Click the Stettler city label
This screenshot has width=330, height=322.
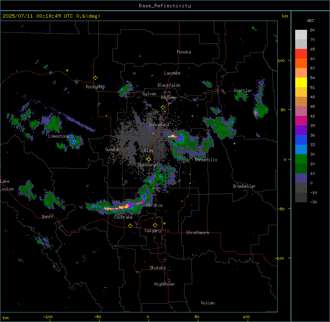tap(243, 91)
